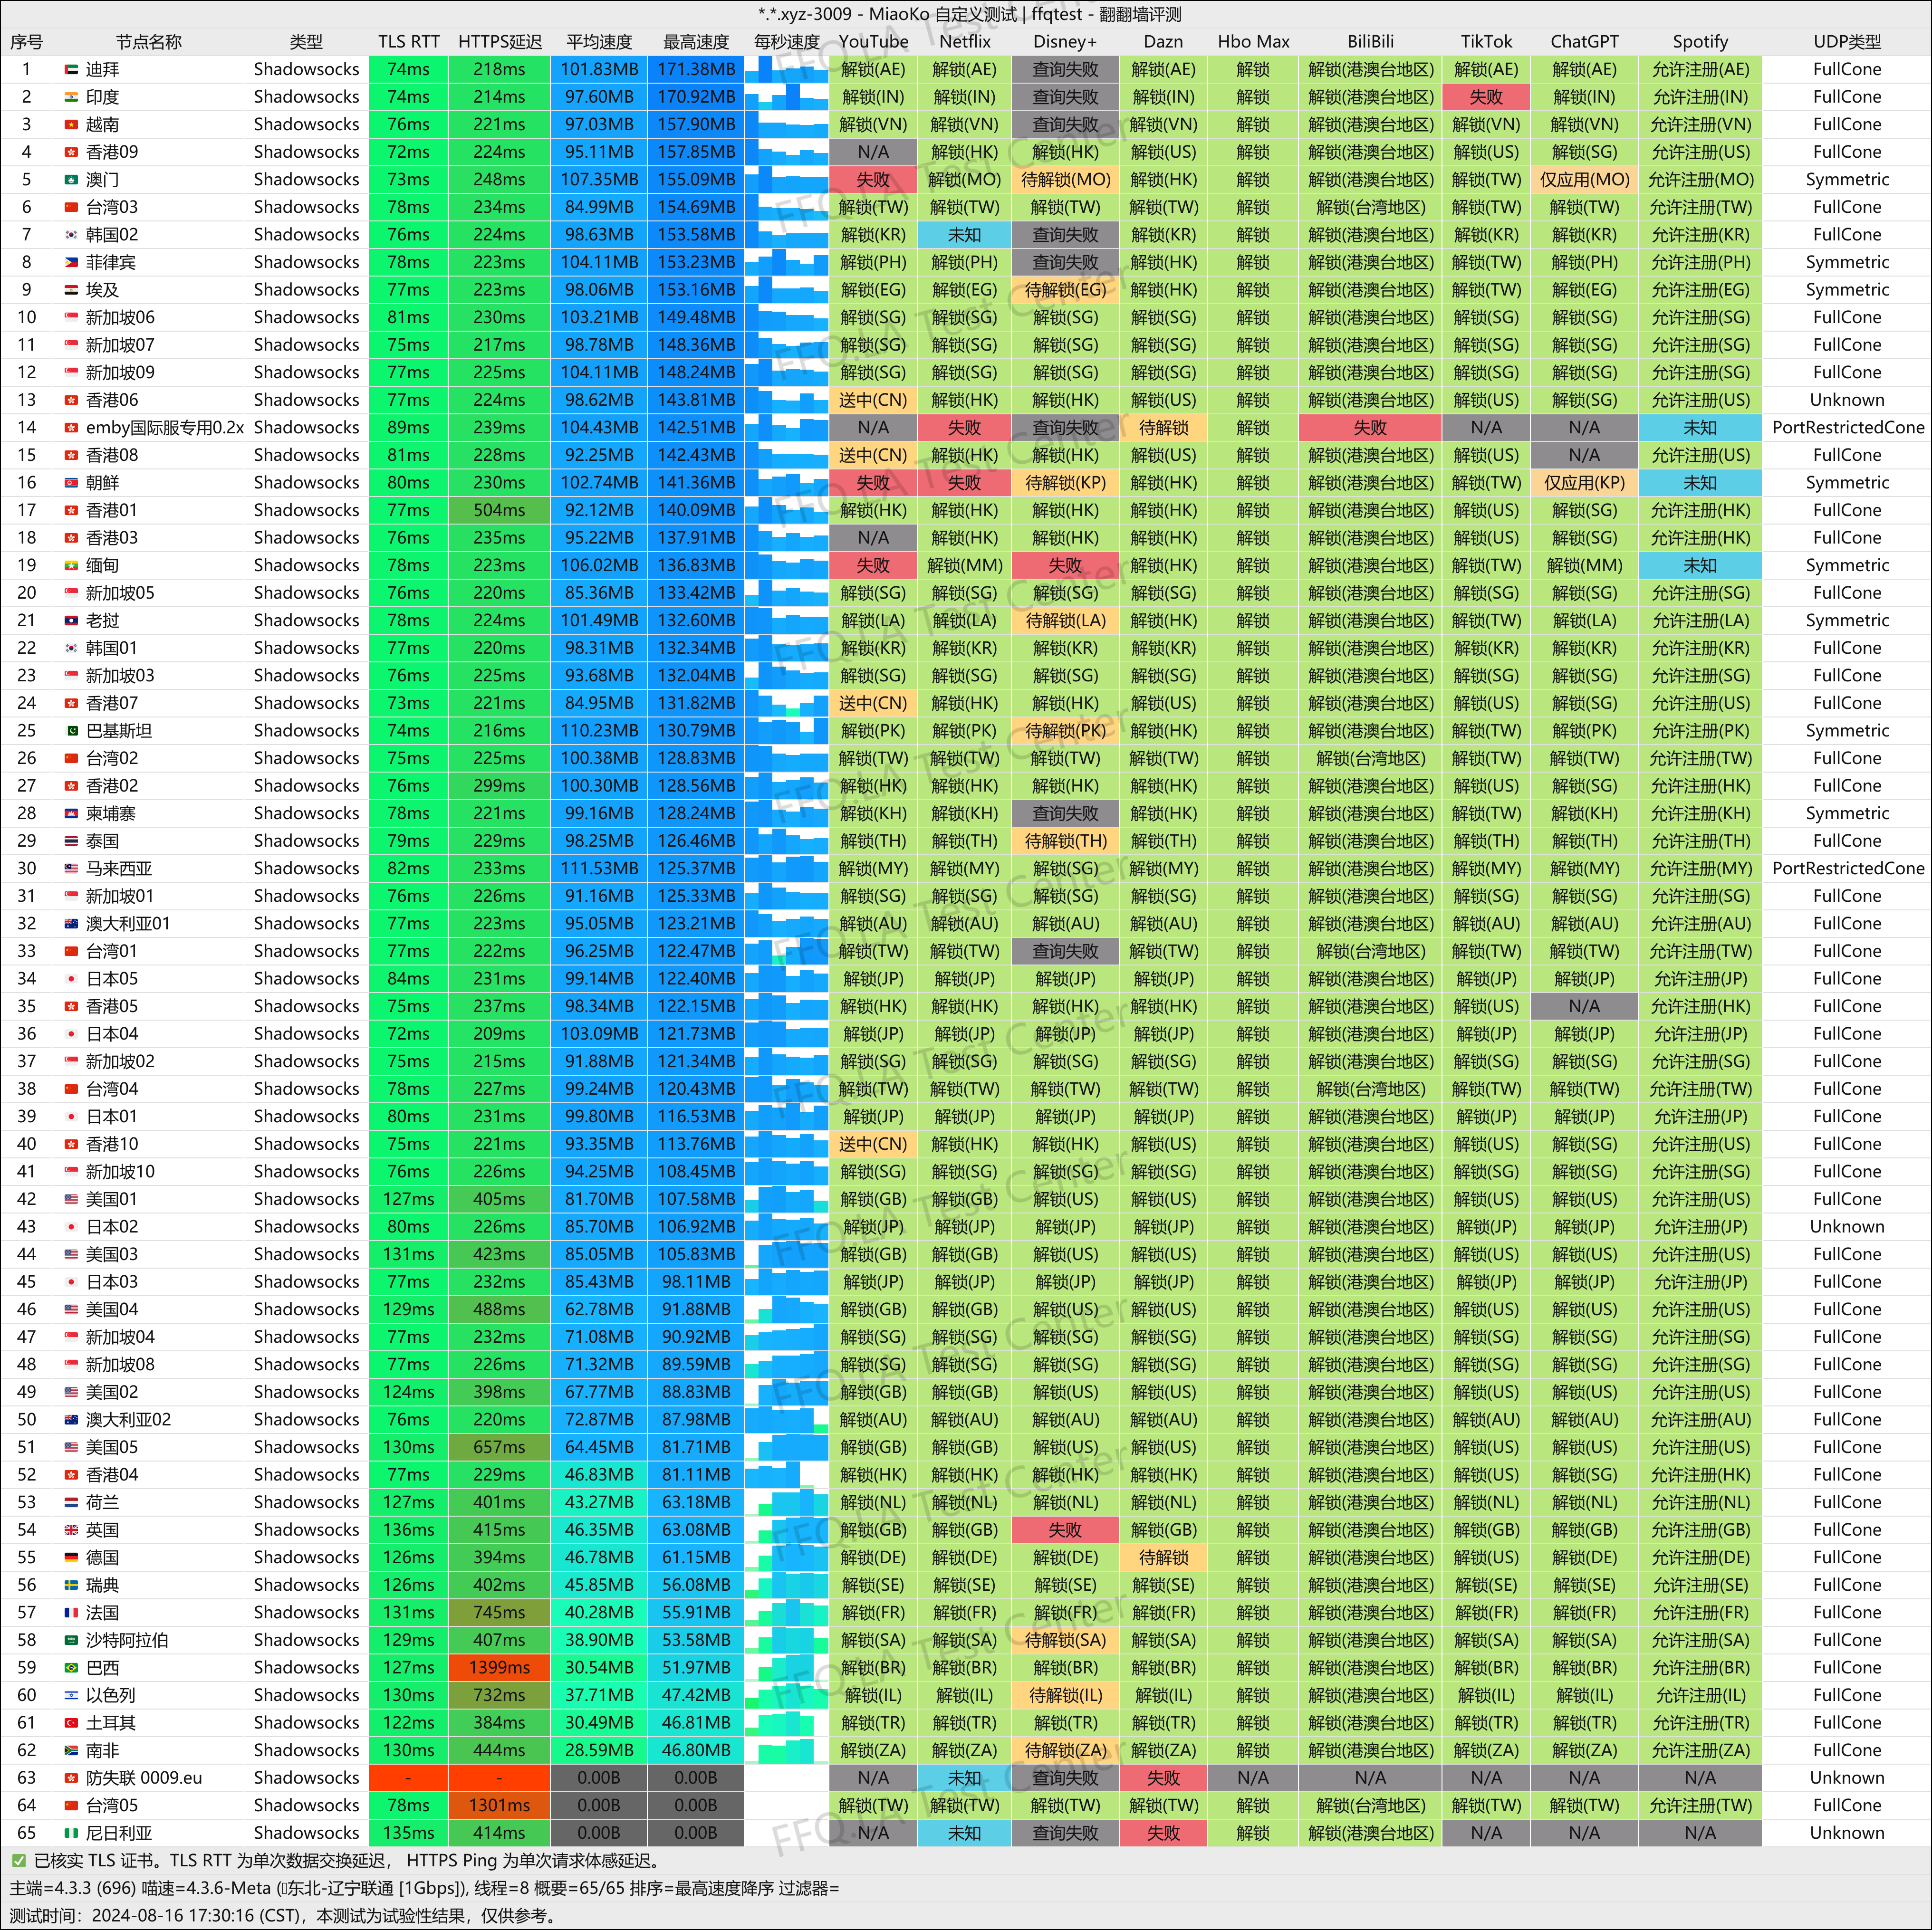1932x1930 pixels.
Task: Select the 失败 Disney+ cell in 英国 row
Action: [1065, 1530]
